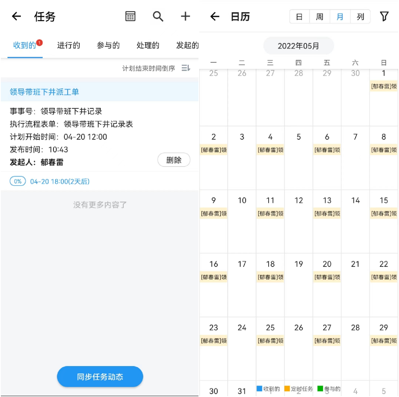Open the 2022年05月 month picker
The image size is (399, 397).
pos(298,46)
